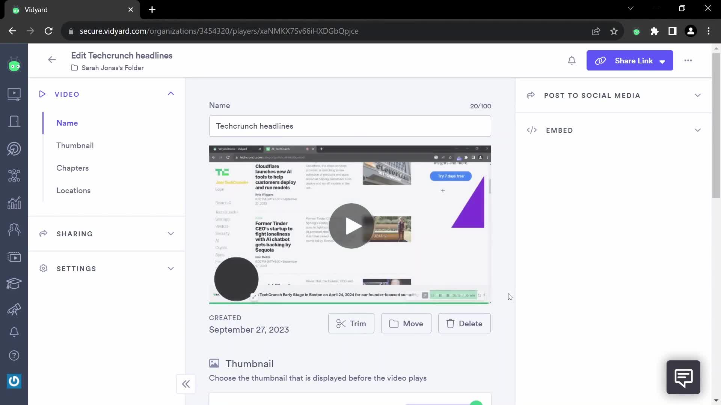Open the radar-style insights sidebar icon

(14, 148)
